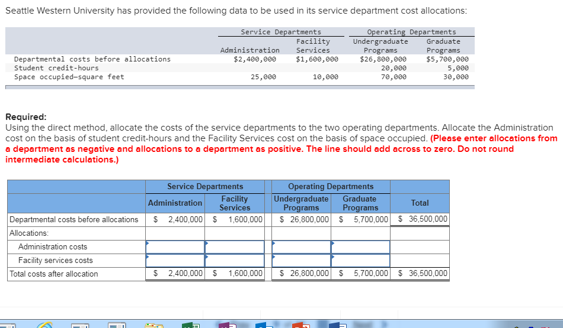The width and height of the screenshot is (563, 328).
Task: Click the Administration costs total cell
Action: pos(420,247)
